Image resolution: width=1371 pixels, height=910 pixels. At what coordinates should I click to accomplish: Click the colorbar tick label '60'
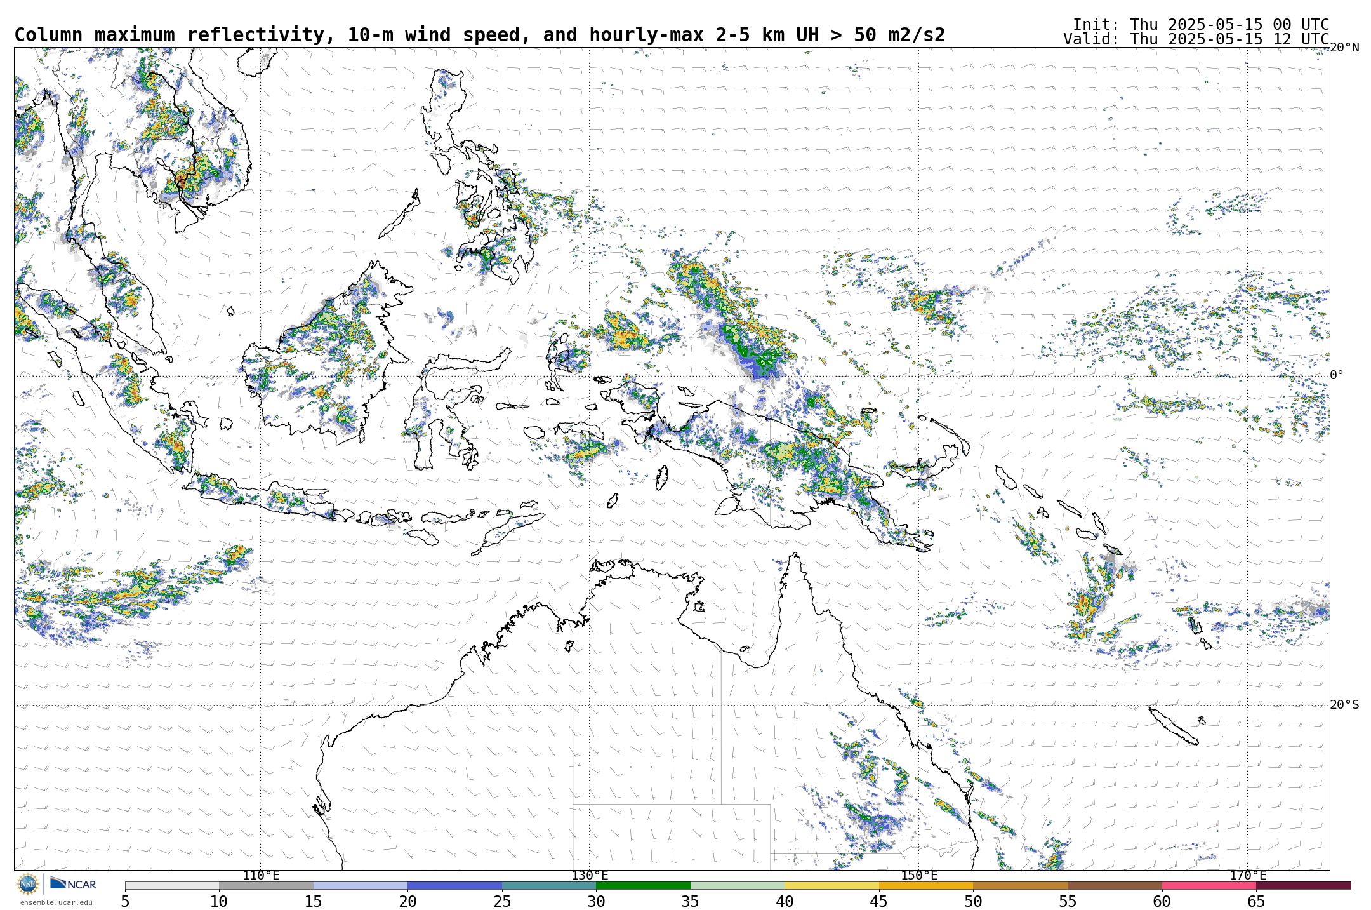pos(1162,902)
